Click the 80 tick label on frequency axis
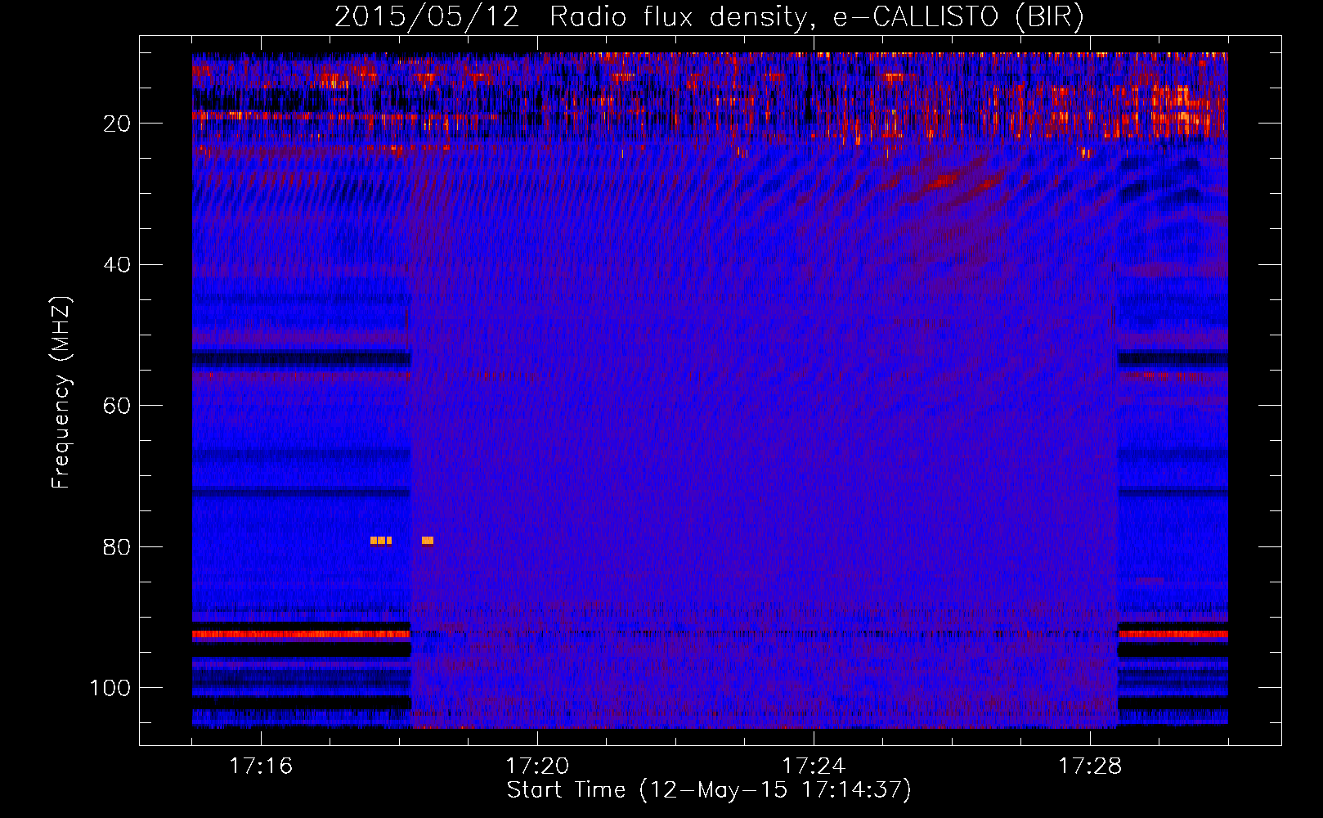1323x818 pixels. (117, 546)
